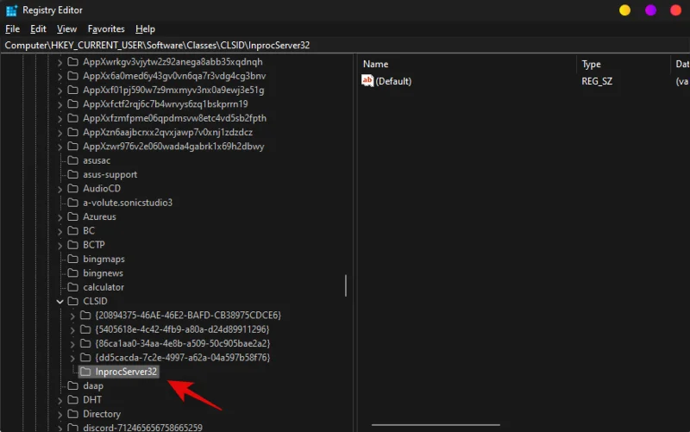Select the discord-712465656758665259 key
690x432 pixels.
tap(142, 427)
